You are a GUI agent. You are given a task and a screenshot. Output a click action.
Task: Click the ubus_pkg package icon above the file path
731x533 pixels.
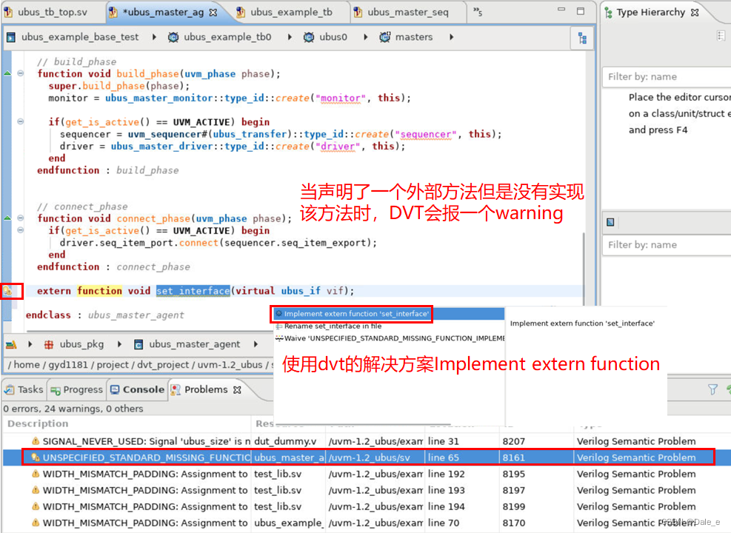pos(49,343)
